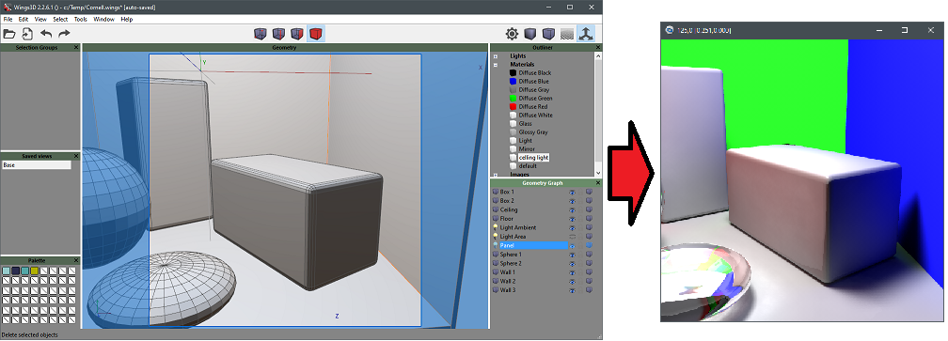Close the Outliner panel

(598, 47)
